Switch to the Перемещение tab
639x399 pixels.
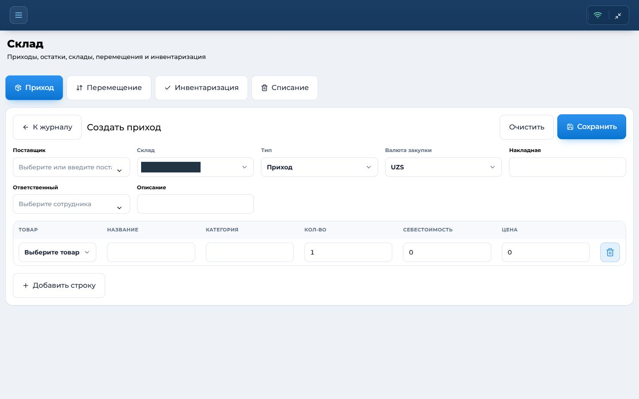coord(109,88)
